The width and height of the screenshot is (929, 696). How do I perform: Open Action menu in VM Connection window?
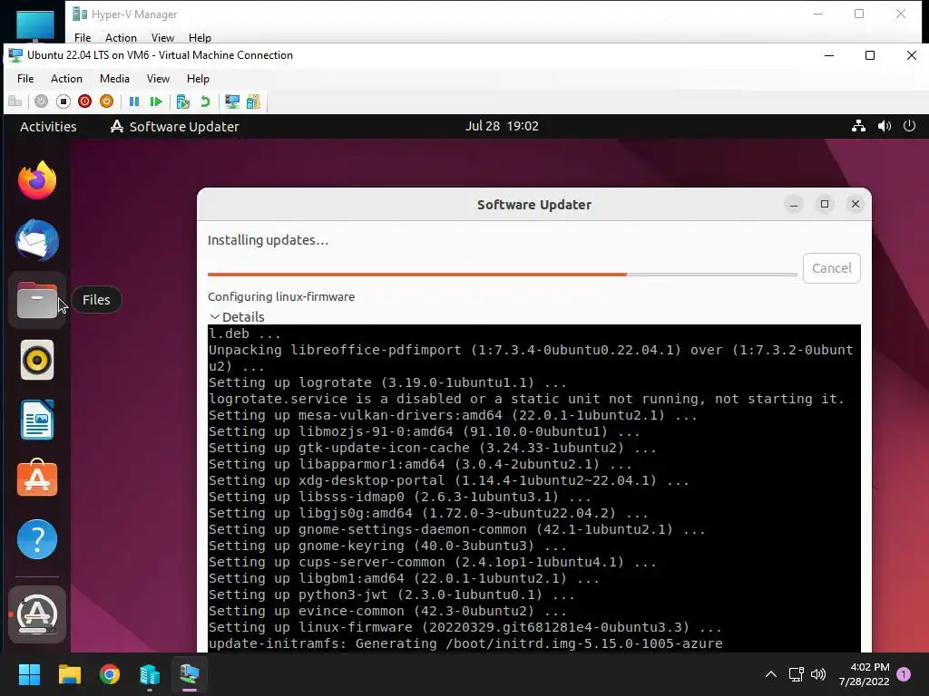66,79
